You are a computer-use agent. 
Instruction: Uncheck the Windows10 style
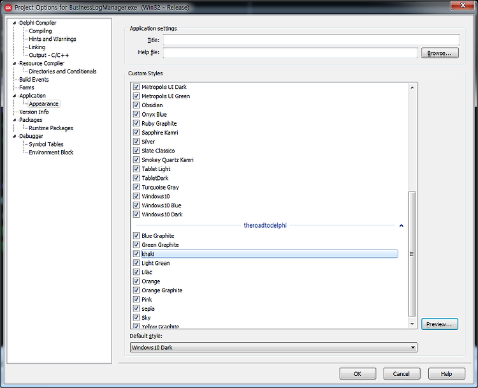136,196
